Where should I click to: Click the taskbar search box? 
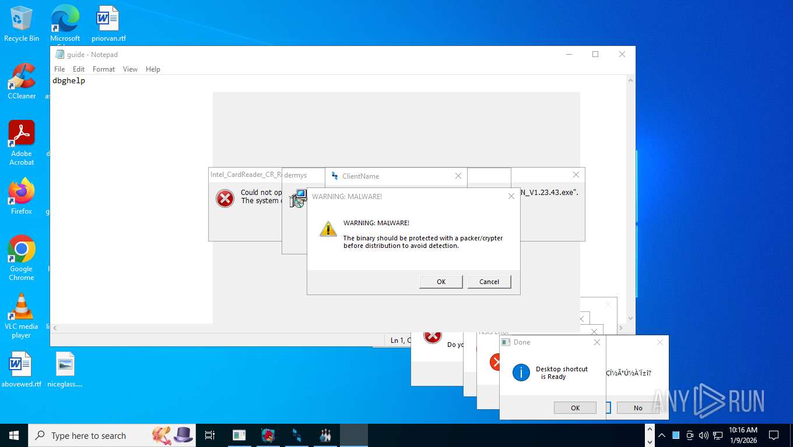[111, 435]
